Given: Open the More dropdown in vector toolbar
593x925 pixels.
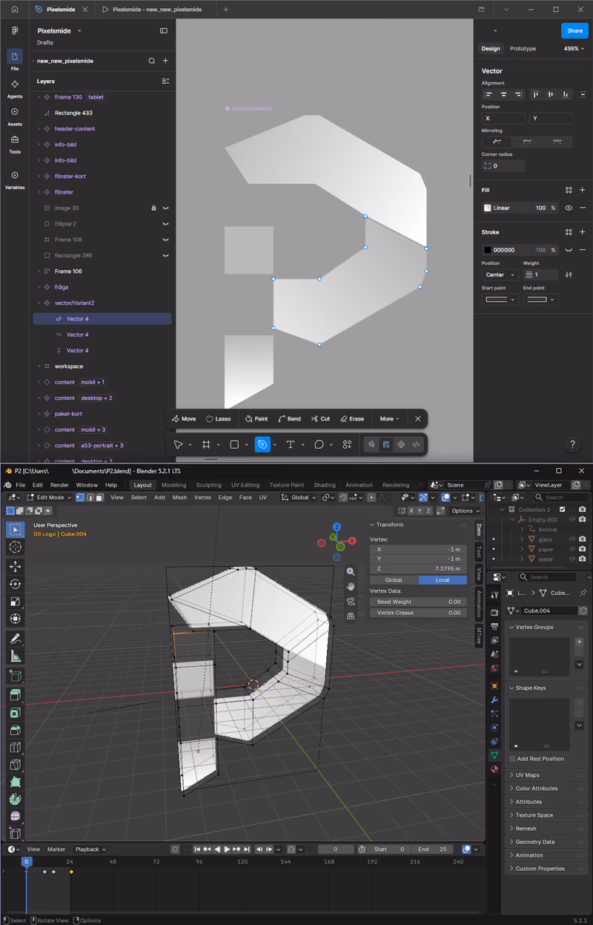Looking at the screenshot, I should [x=389, y=419].
